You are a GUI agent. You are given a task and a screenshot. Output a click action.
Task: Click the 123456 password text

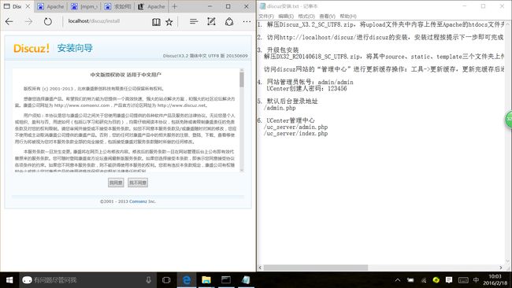[x=336, y=89]
